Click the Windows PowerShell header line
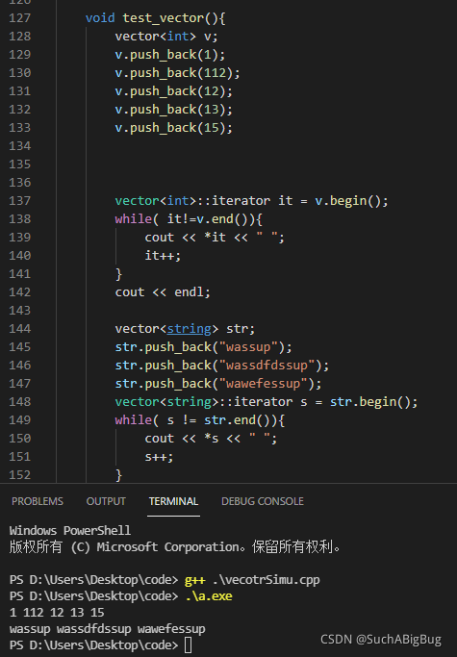Image resolution: width=457 pixels, height=657 pixels. coord(70,530)
